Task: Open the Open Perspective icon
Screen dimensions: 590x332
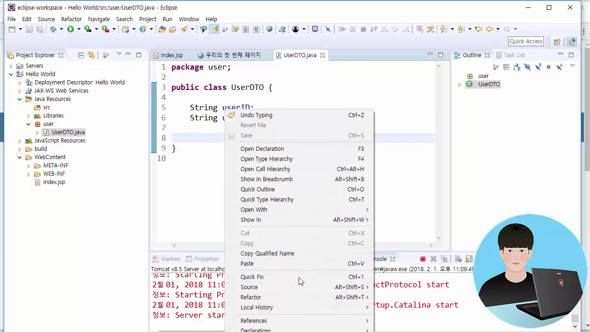Action: pos(557,41)
